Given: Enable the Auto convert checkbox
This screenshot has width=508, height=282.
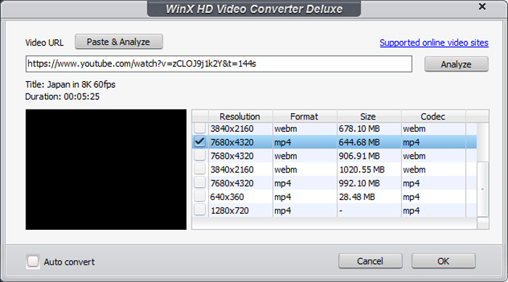Looking at the screenshot, I should click(33, 261).
